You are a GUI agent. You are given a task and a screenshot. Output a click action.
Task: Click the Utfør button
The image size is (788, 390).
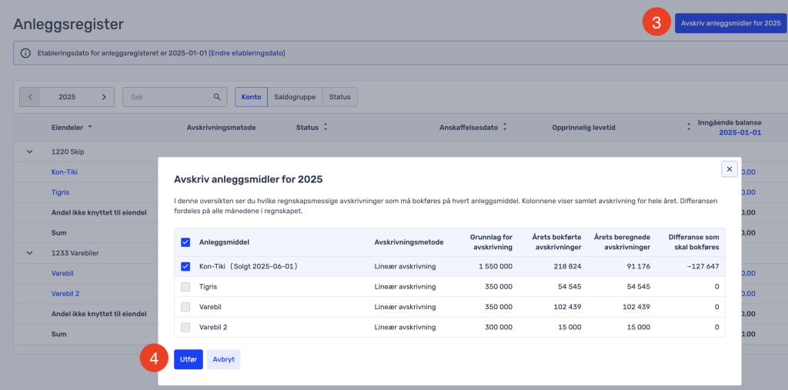(x=188, y=359)
